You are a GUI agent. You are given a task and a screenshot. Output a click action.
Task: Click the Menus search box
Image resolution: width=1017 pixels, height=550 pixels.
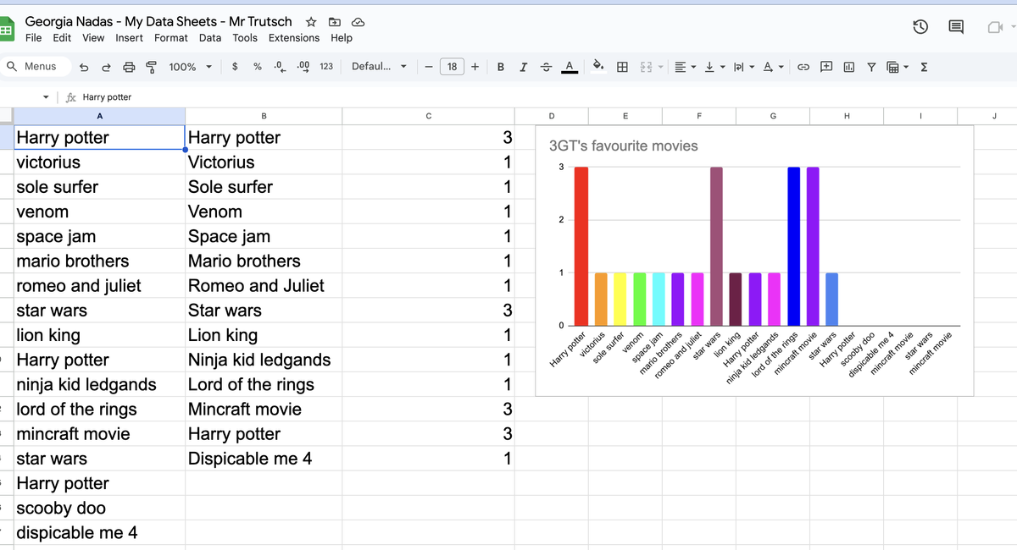point(34,66)
